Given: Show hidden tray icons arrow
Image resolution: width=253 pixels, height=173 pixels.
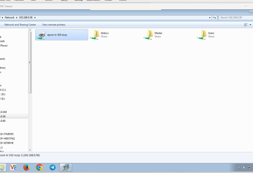Looking at the screenshot, I should [x=239, y=168].
